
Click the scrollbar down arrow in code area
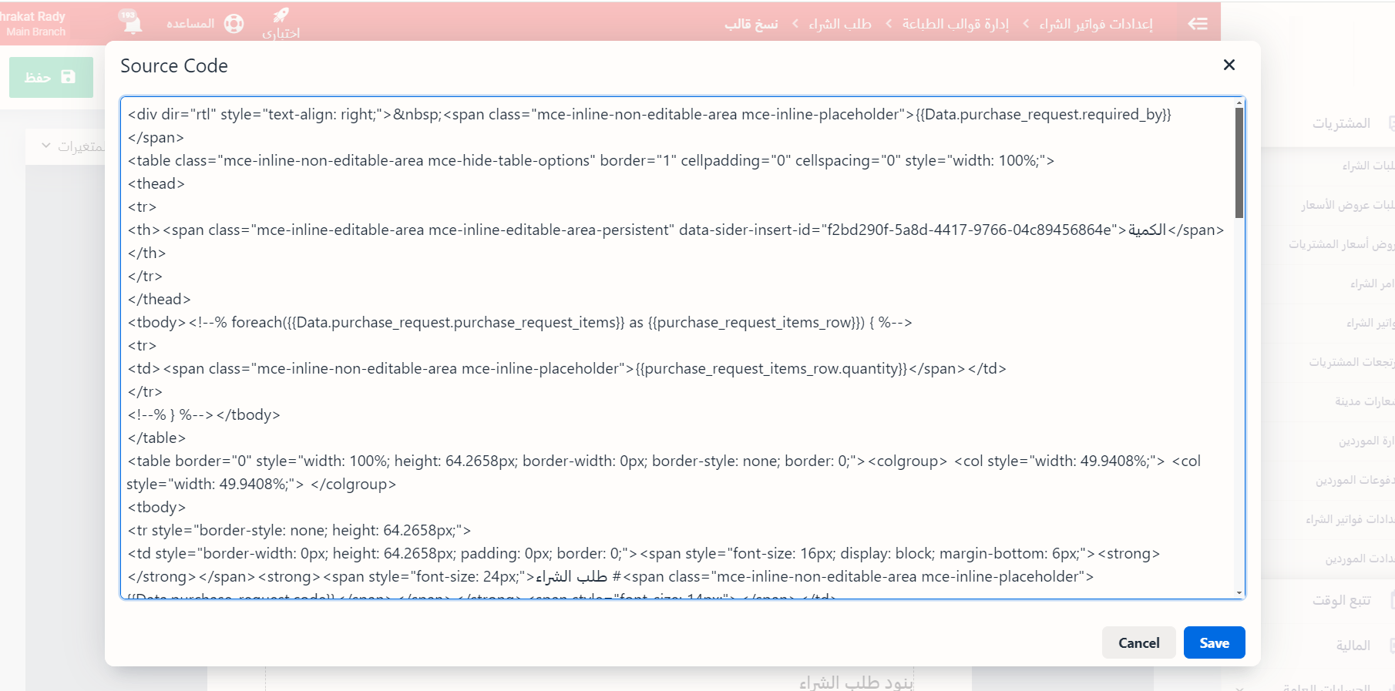click(x=1239, y=592)
